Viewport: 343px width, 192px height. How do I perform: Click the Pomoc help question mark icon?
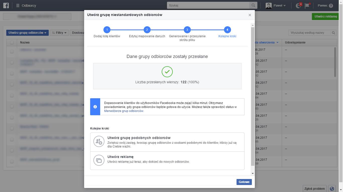pyautogui.click(x=331, y=5)
